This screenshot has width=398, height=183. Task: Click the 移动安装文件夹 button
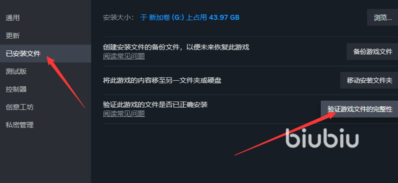tap(369, 80)
